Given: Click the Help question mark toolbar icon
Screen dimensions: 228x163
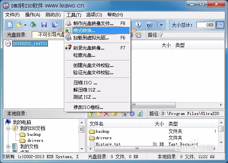Looking at the screenshot, I should [x=149, y=25].
